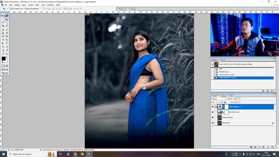Toggle Show Bounding Box checkbox
The width and height of the screenshot is (279, 157).
point(26,9)
